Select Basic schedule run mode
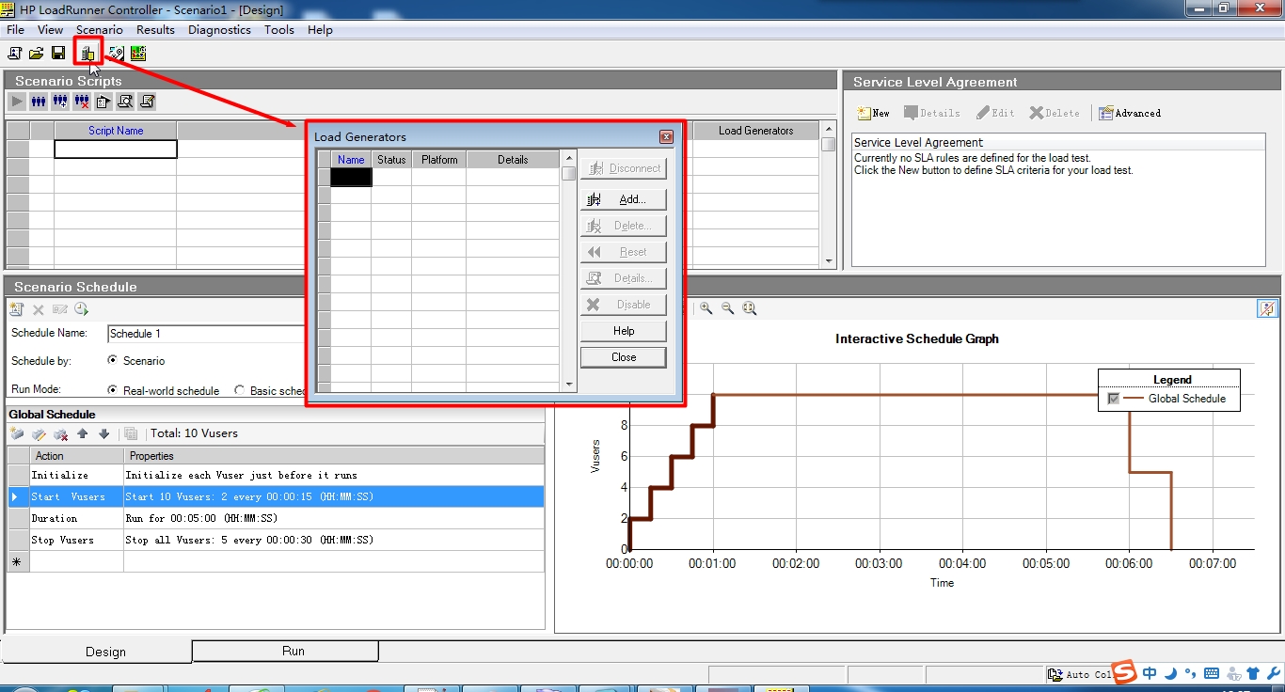1285x692 pixels. coord(240,390)
